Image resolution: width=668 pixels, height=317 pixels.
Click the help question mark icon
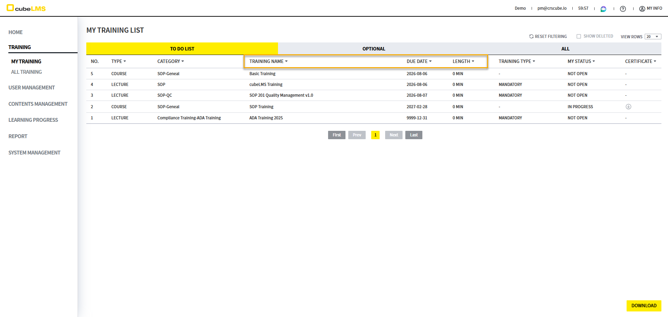[x=623, y=9]
